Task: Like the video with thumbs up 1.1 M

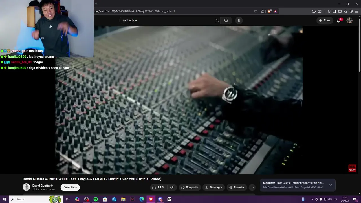Action: (x=158, y=187)
